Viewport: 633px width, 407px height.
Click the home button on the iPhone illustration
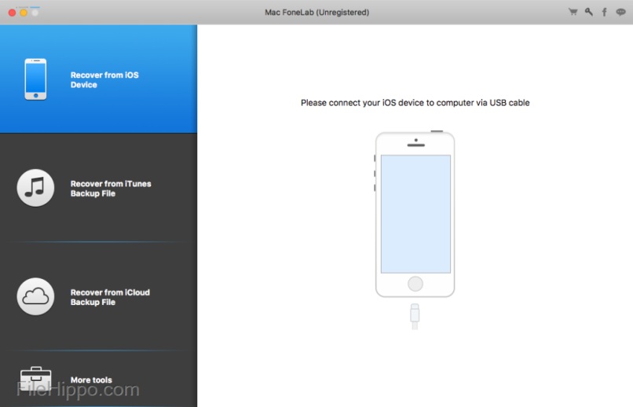[415, 284]
